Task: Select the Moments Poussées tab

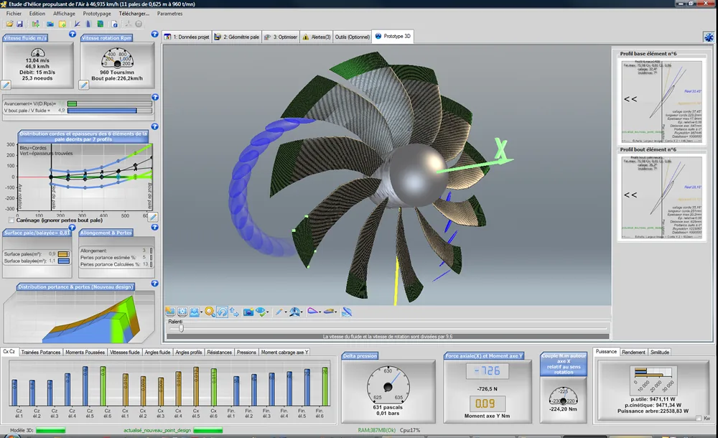Action: tap(85, 353)
